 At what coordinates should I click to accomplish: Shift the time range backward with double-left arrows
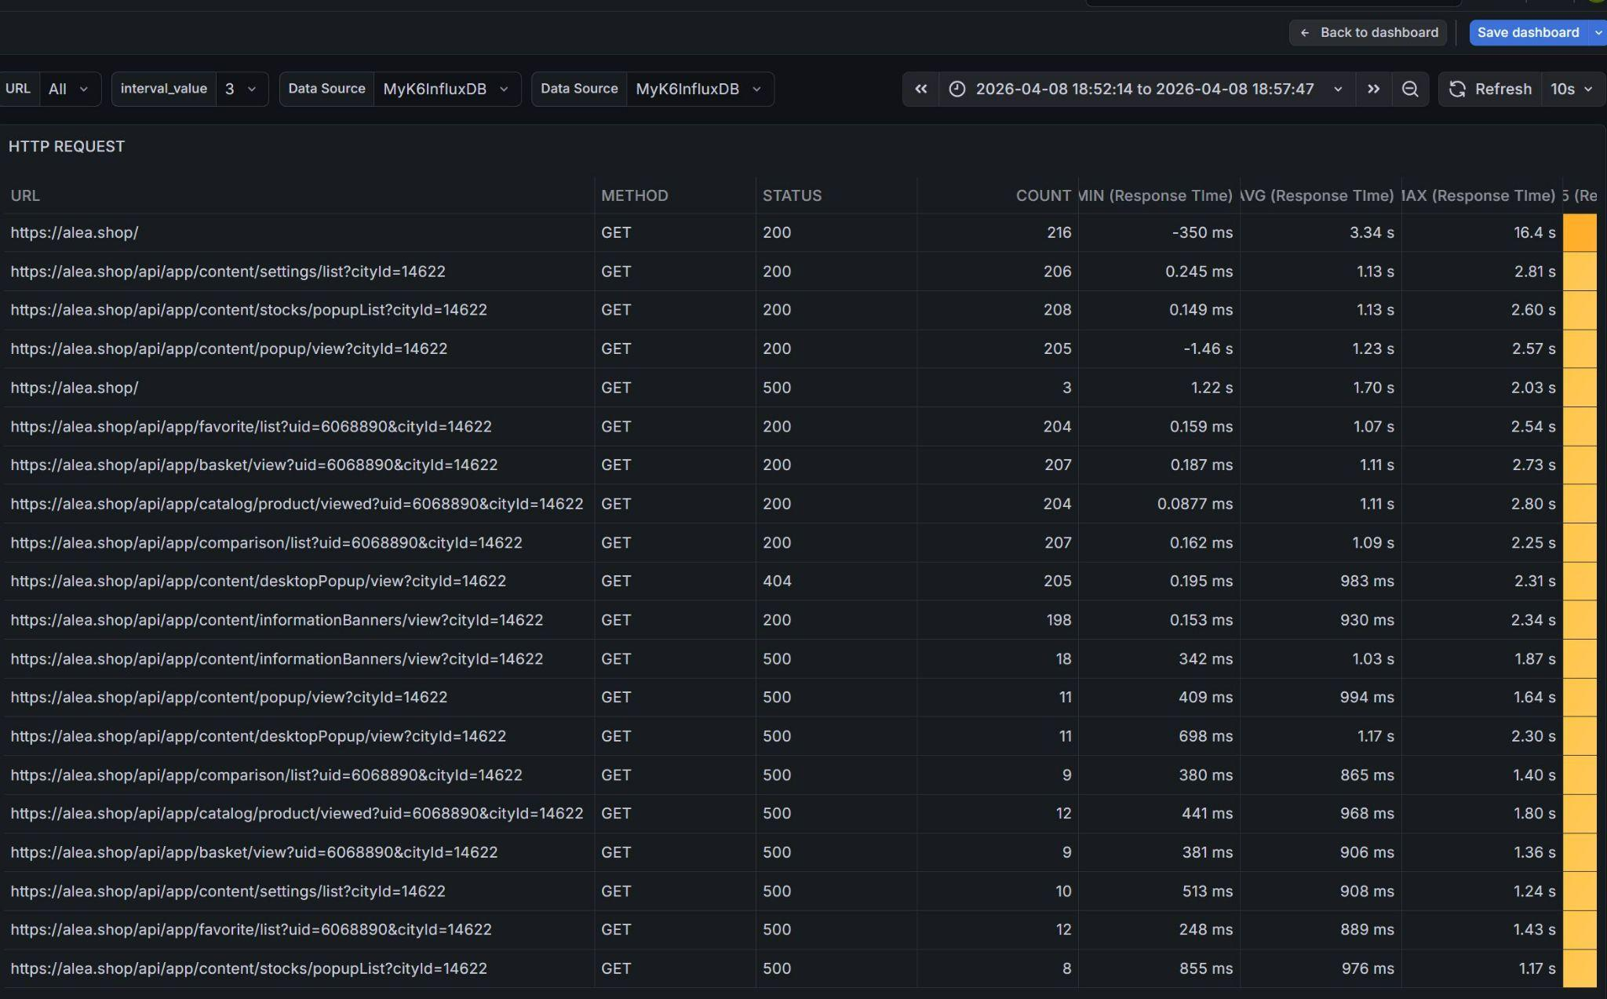pyautogui.click(x=920, y=89)
